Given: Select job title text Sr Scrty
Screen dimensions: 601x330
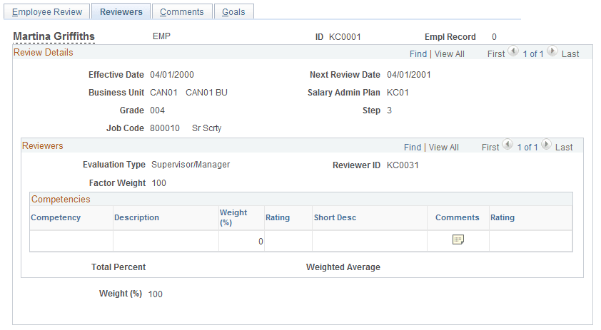Looking at the screenshot, I should coord(206,128).
